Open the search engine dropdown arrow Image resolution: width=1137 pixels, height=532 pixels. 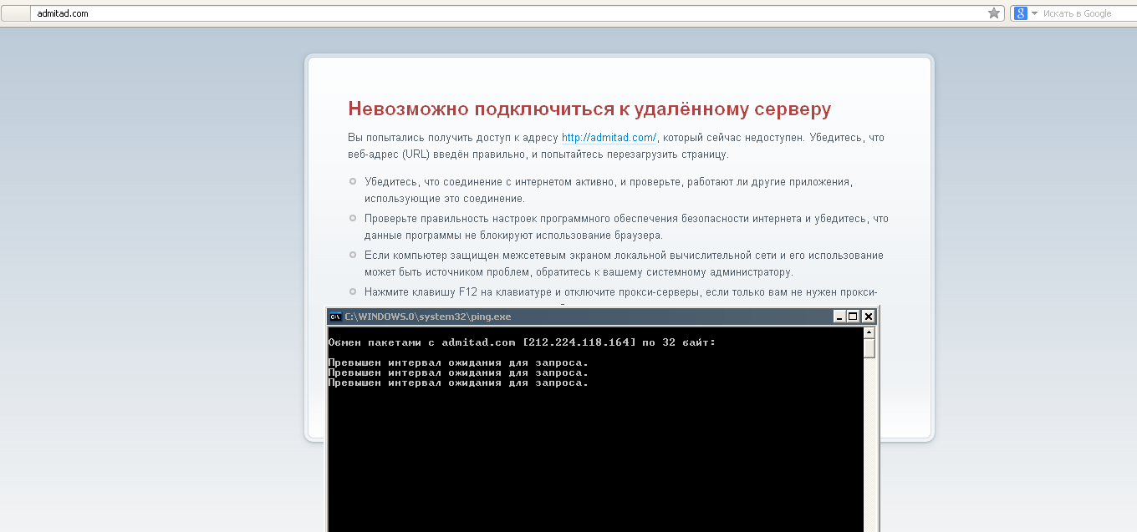coord(1034,13)
